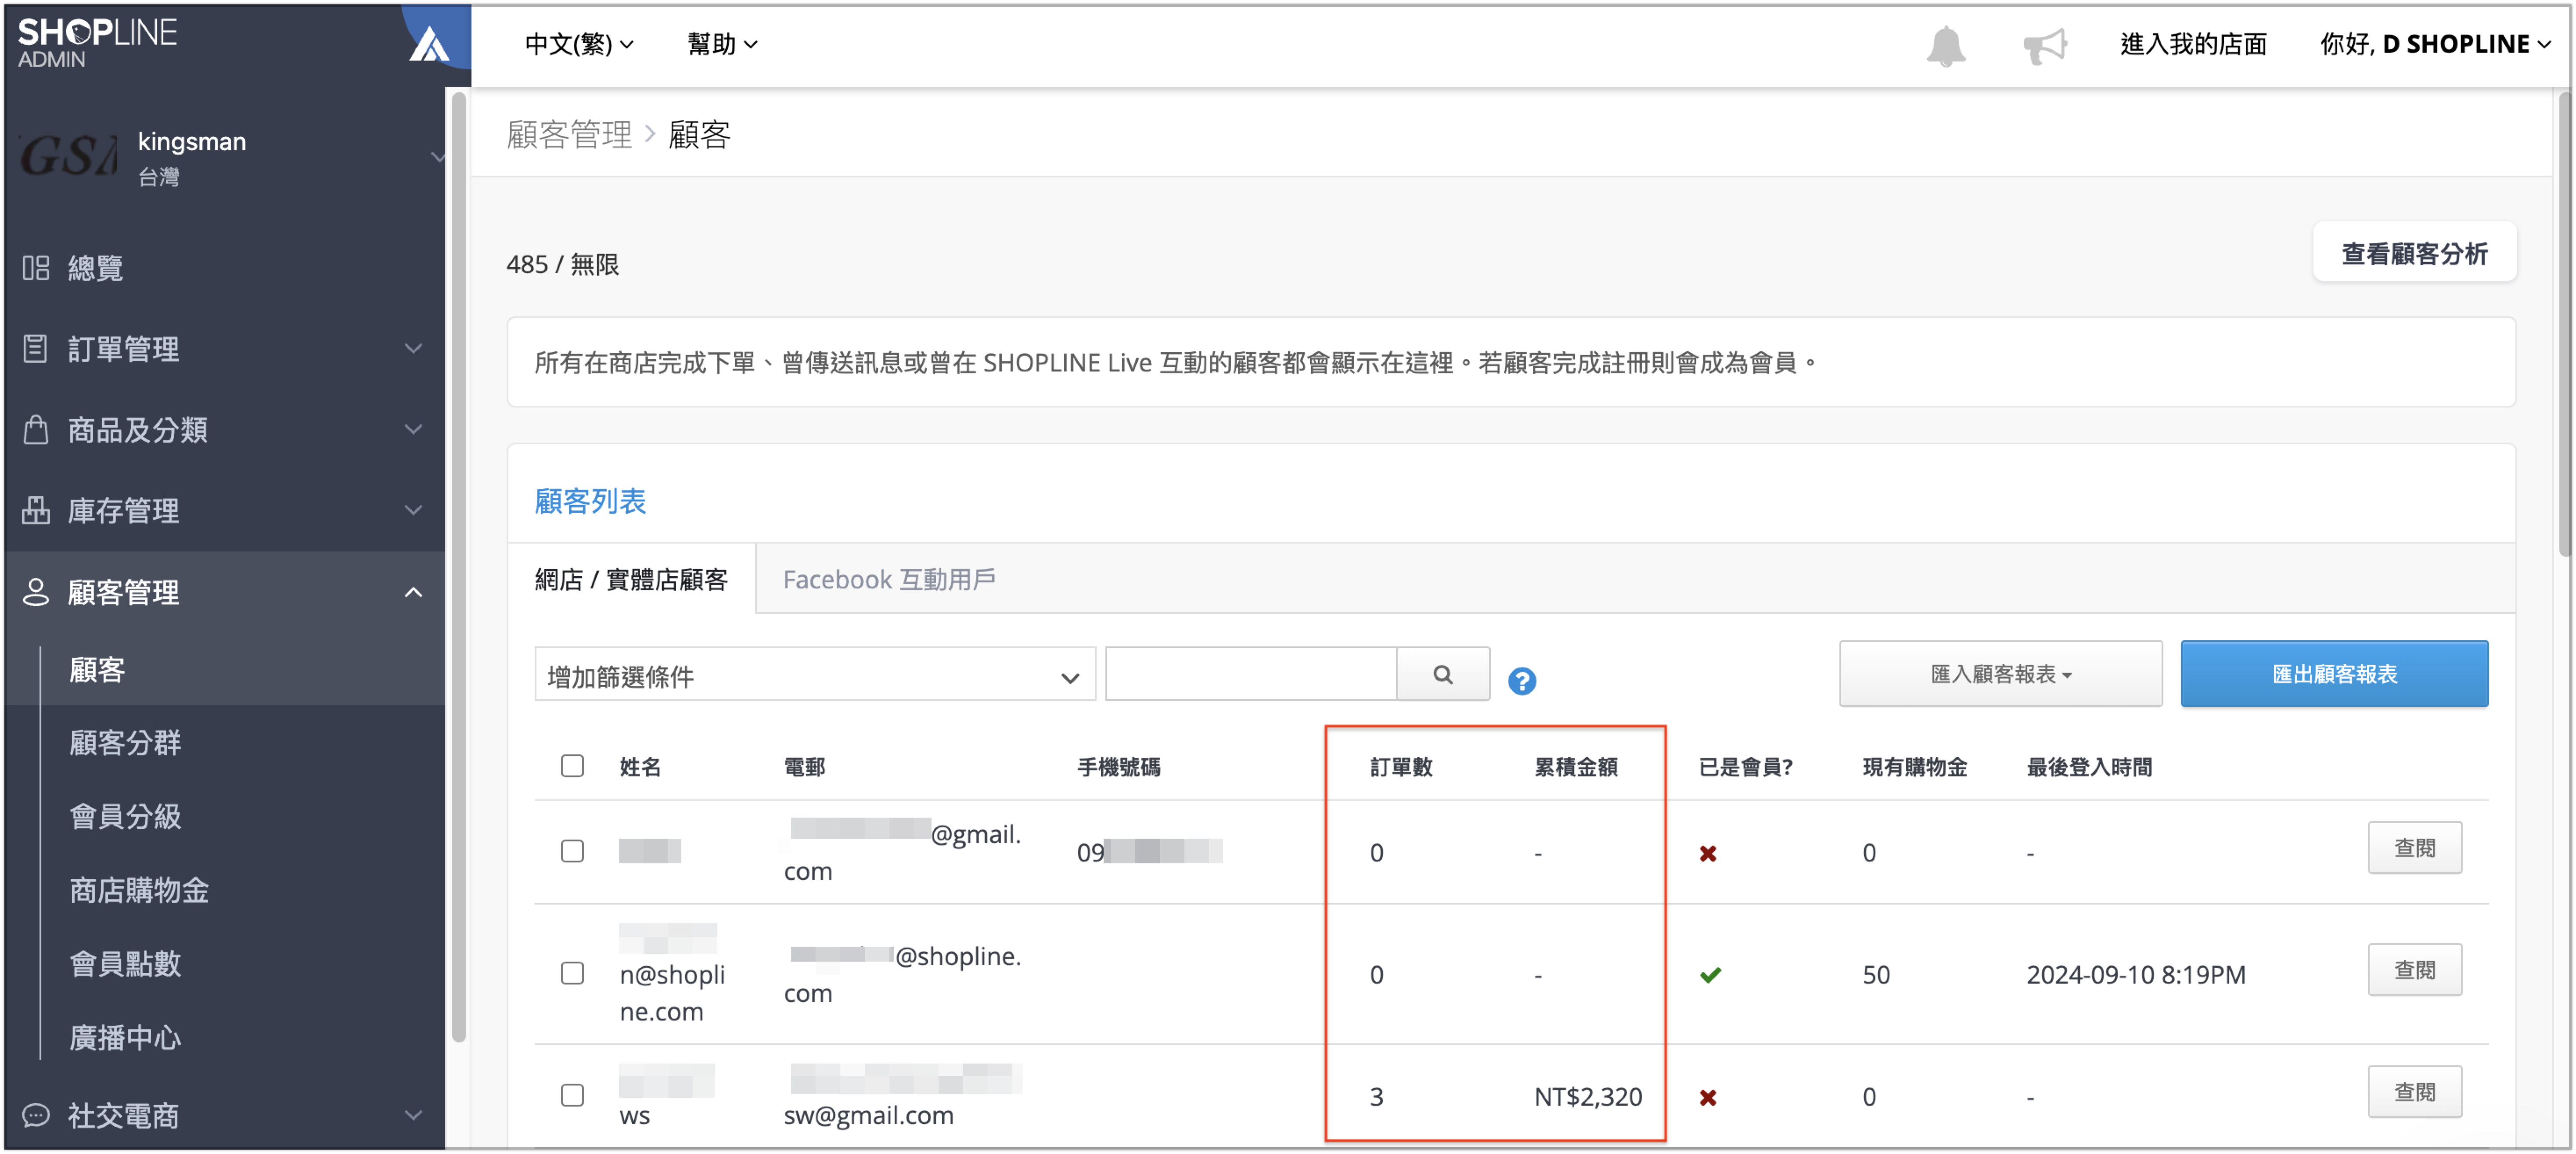Toggle the select-all checkbox in table header
Screen dimensions: 2576x1154
pyautogui.click(x=572, y=766)
